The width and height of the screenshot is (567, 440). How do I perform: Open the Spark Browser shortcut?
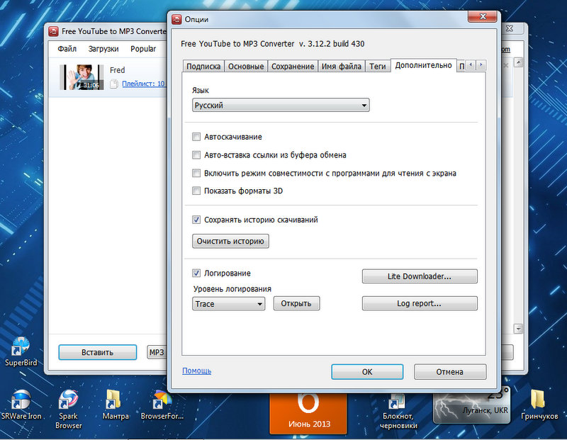[68, 409]
